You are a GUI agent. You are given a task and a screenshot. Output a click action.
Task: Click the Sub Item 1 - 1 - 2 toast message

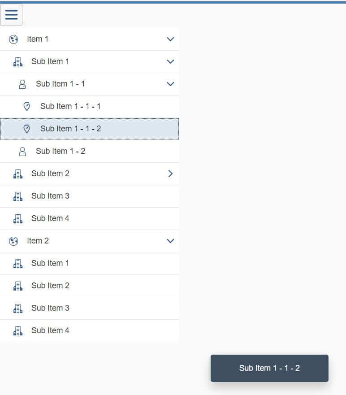tap(269, 368)
